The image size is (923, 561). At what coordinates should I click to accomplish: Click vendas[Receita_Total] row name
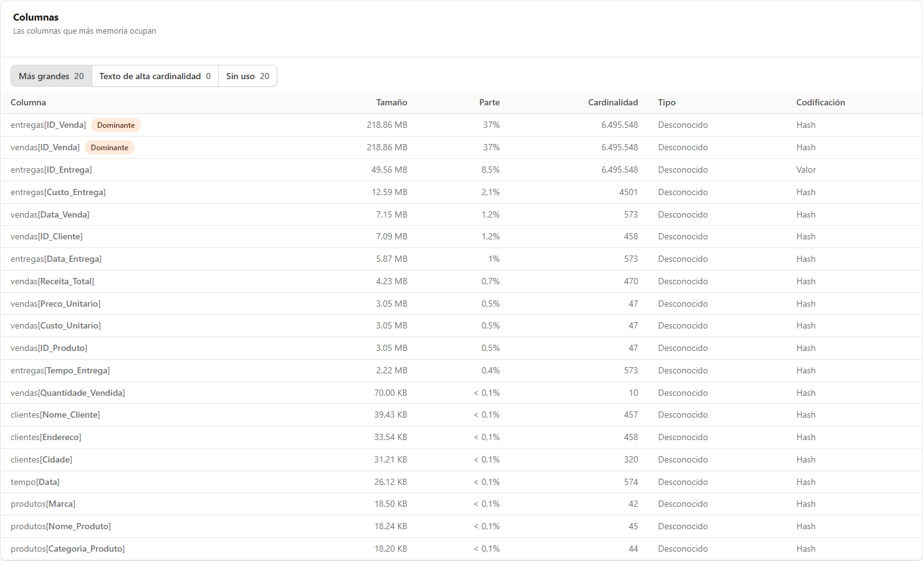click(x=52, y=281)
